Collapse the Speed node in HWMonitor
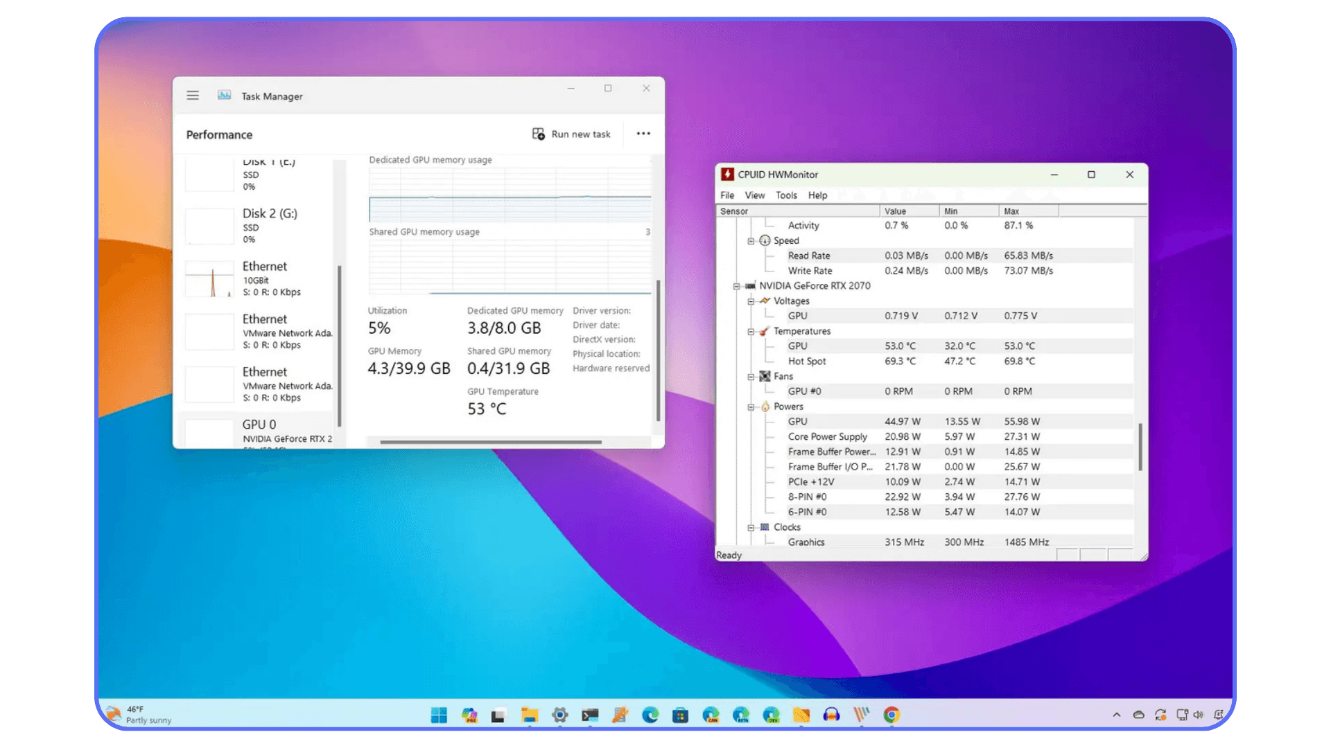The width and height of the screenshot is (1331, 748). pos(751,241)
